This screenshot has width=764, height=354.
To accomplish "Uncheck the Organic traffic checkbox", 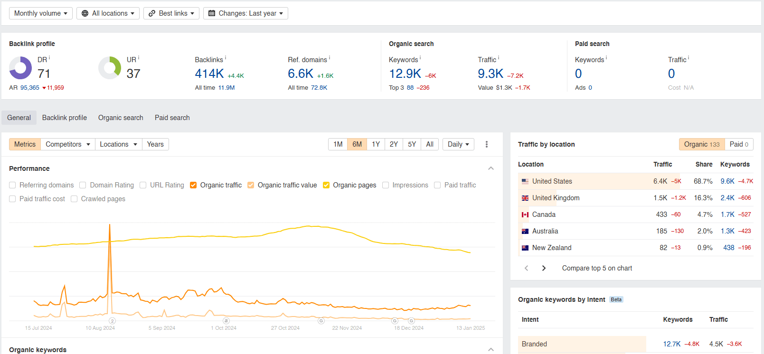I will (193, 185).
